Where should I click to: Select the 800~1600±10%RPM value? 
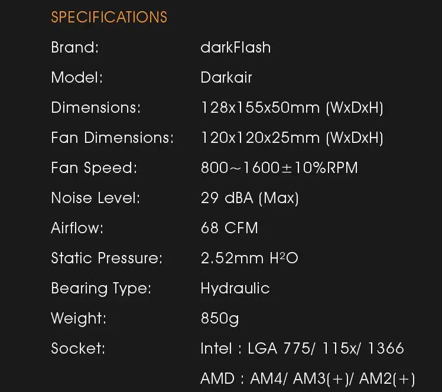click(x=279, y=168)
